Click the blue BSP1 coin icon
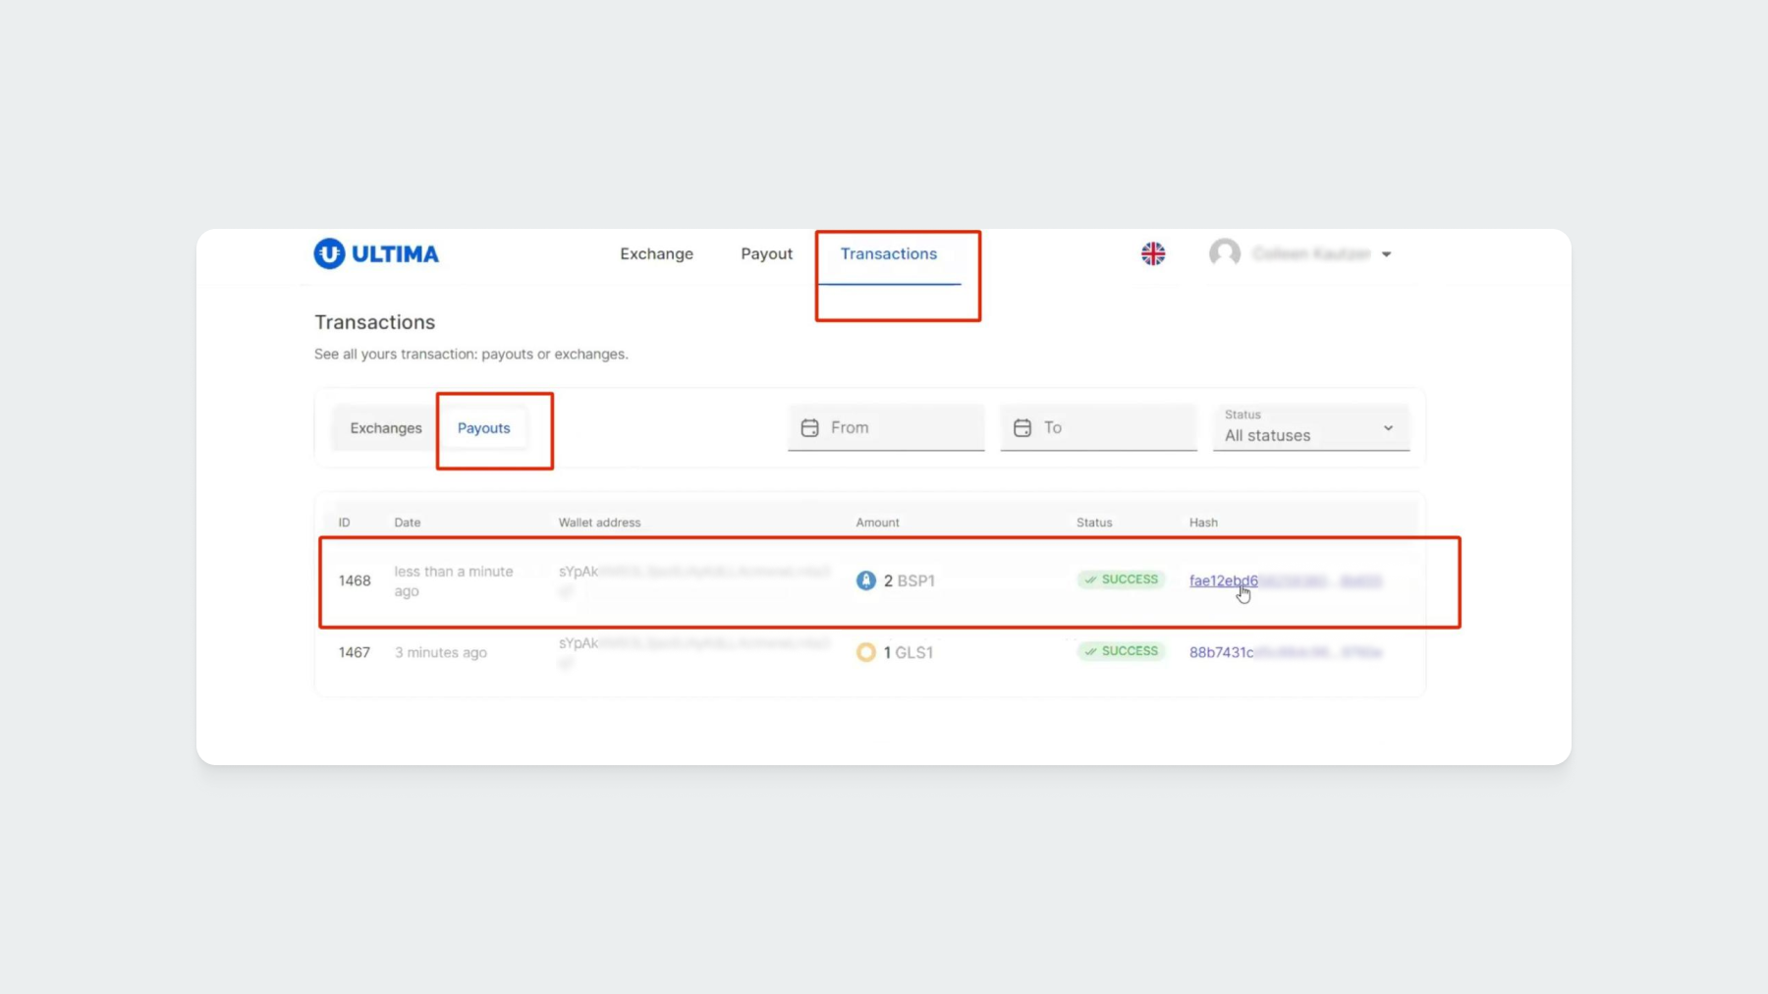 [865, 580]
